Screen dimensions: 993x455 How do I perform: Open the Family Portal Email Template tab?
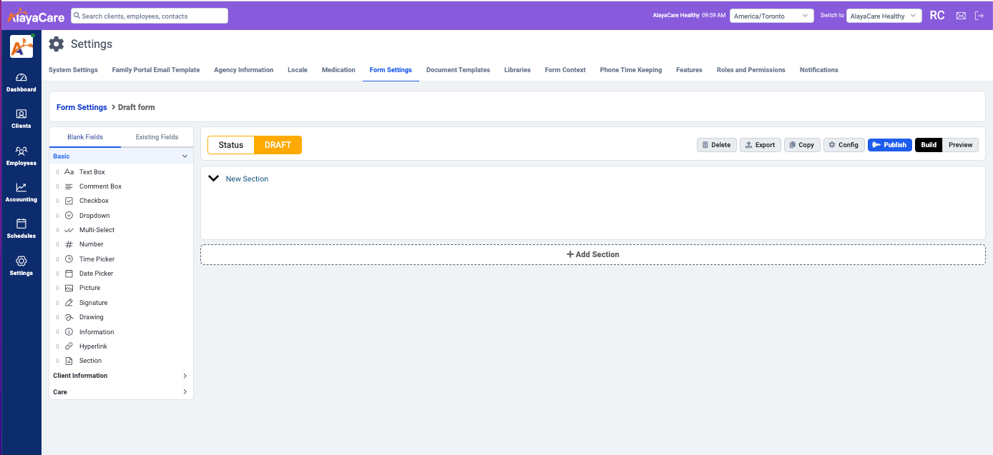[x=156, y=70]
